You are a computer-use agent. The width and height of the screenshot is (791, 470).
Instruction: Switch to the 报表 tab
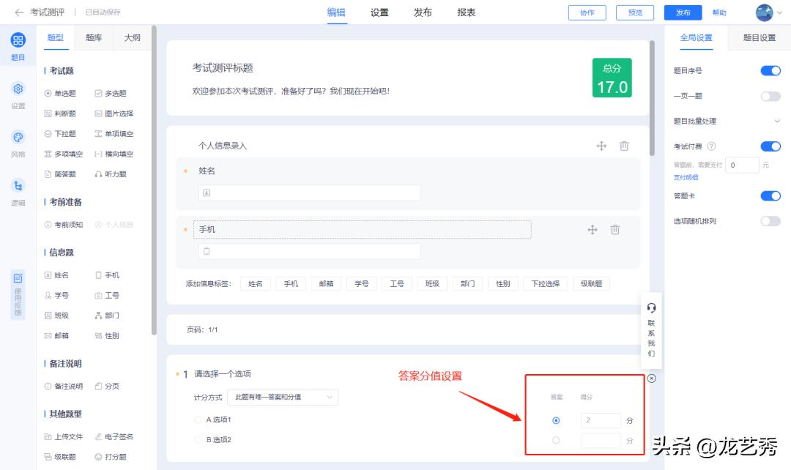pos(467,12)
